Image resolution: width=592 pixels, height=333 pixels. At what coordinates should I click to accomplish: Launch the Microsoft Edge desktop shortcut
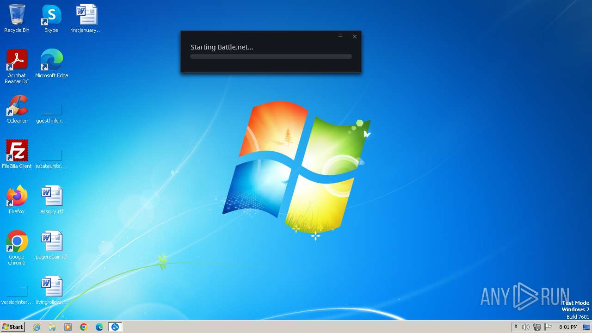[51, 64]
